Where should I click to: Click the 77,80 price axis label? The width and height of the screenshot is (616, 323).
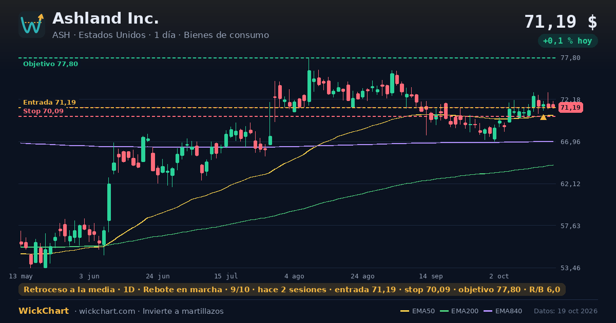pyautogui.click(x=571, y=58)
